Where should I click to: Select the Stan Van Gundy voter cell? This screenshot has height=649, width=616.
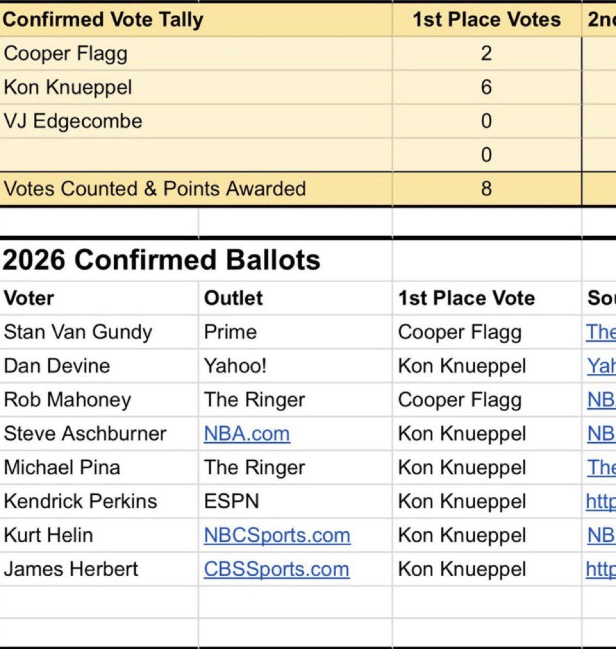pos(78,332)
